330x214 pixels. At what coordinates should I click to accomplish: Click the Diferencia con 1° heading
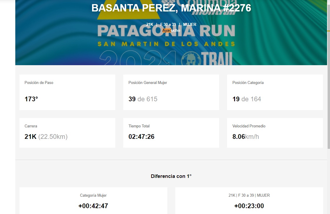(171, 176)
